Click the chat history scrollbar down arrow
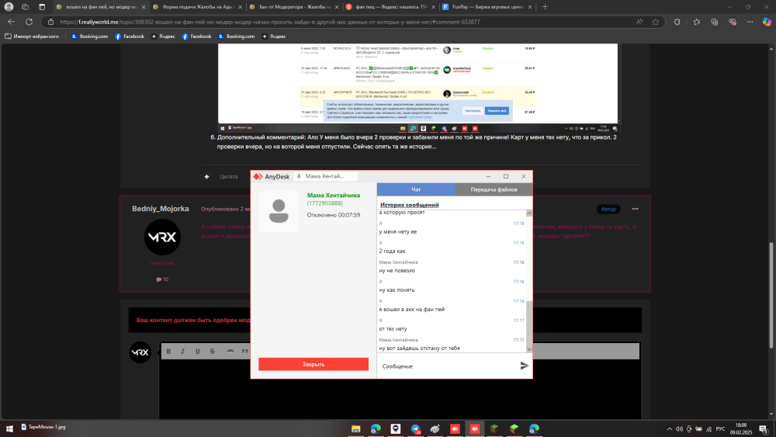 [529, 349]
